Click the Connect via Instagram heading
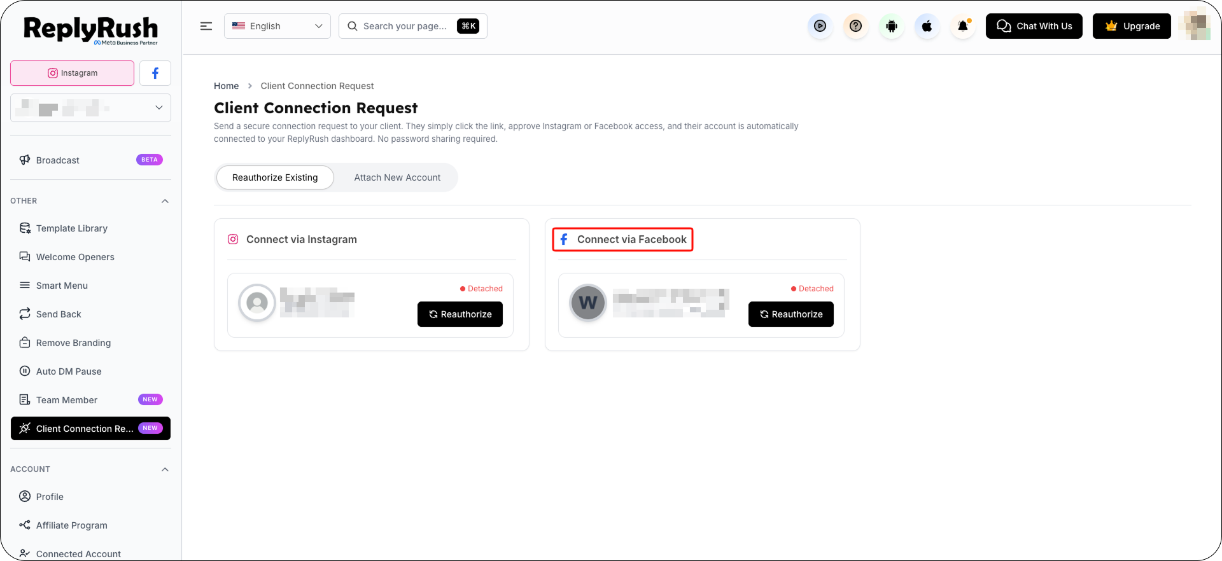This screenshot has height=561, width=1222. coord(302,239)
